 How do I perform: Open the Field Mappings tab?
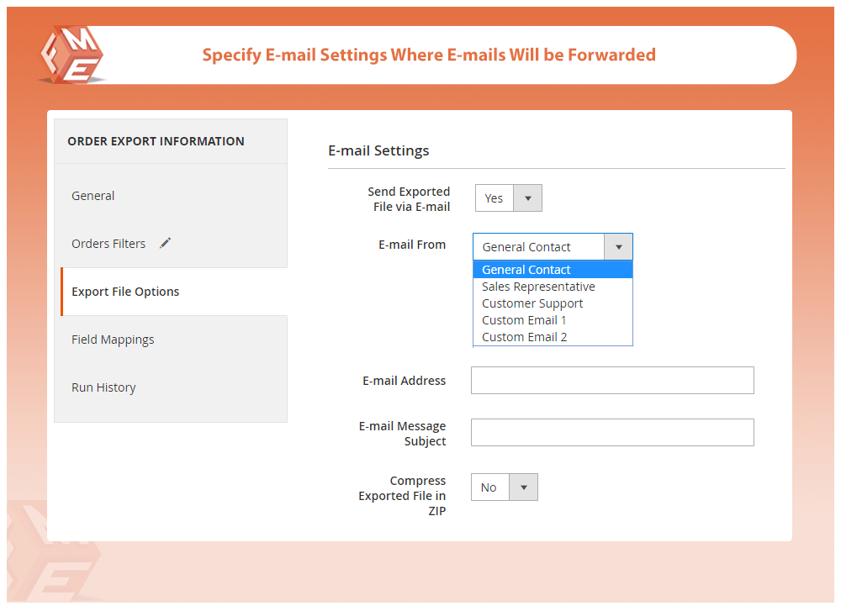113,340
